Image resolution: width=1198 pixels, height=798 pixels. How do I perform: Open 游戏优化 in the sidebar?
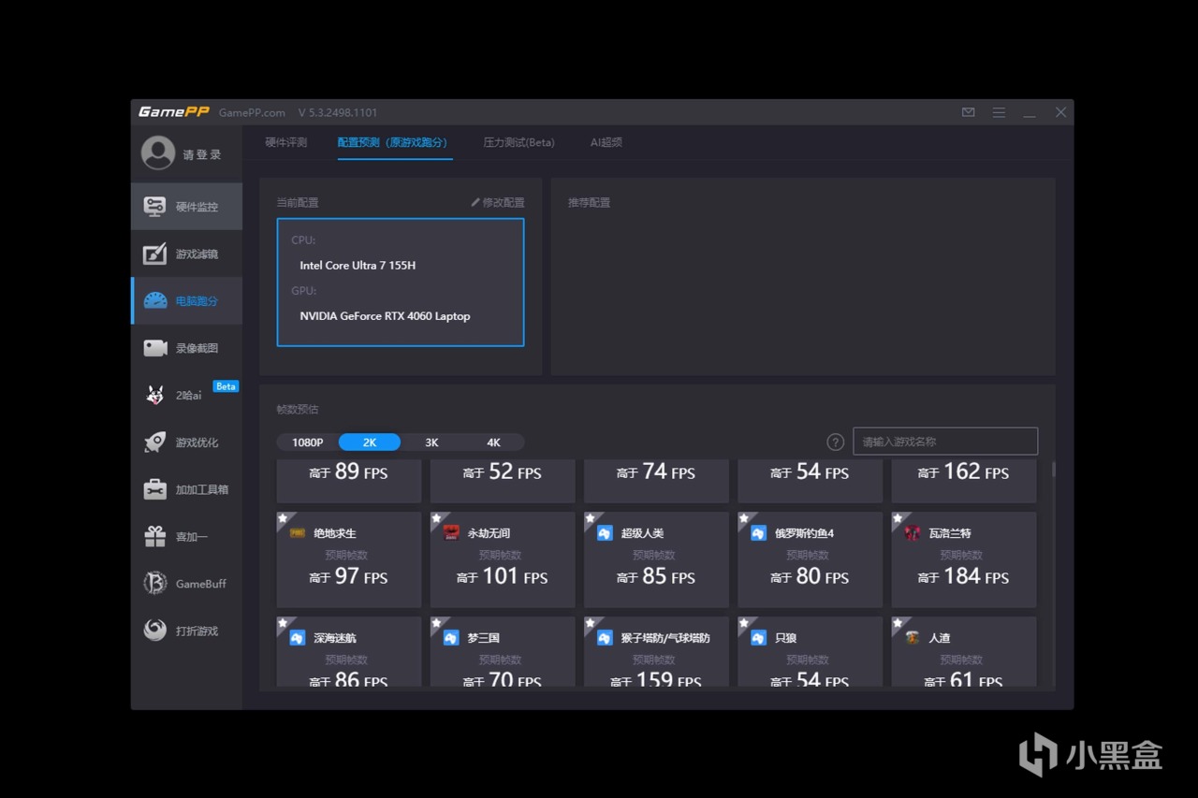(186, 443)
